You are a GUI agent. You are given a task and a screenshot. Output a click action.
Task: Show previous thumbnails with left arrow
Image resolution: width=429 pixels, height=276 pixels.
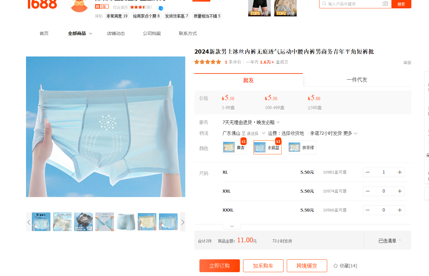pyautogui.click(x=29, y=222)
